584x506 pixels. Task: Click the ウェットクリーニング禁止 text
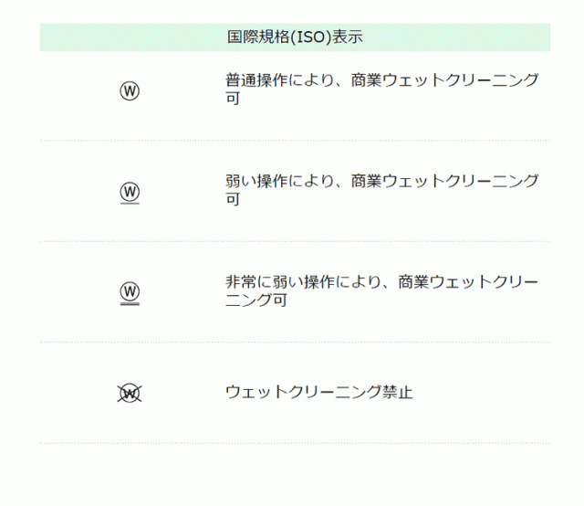pyautogui.click(x=318, y=393)
